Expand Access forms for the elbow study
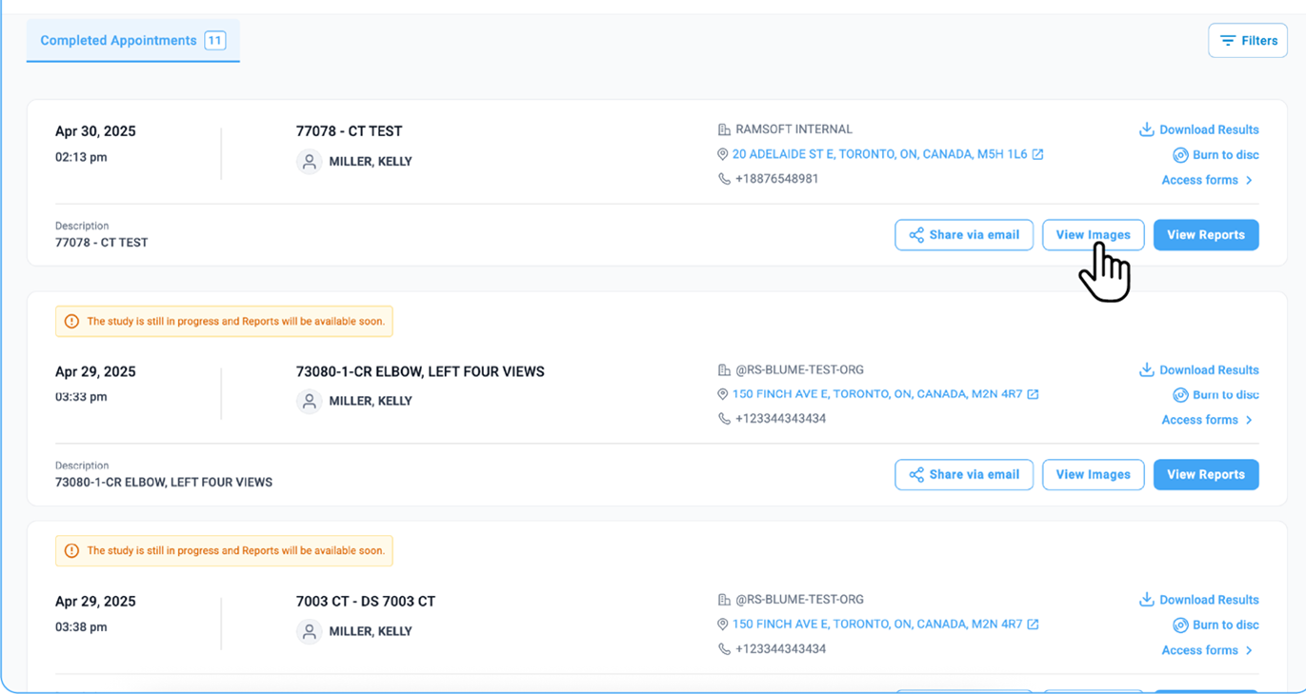 pos(1207,420)
